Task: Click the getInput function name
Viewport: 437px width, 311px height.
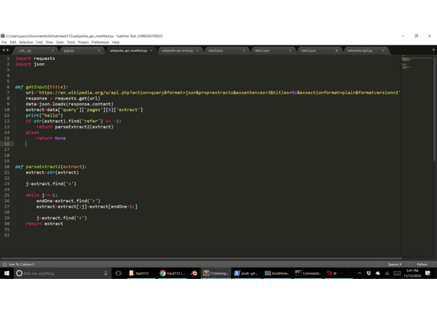Action: pos(36,87)
